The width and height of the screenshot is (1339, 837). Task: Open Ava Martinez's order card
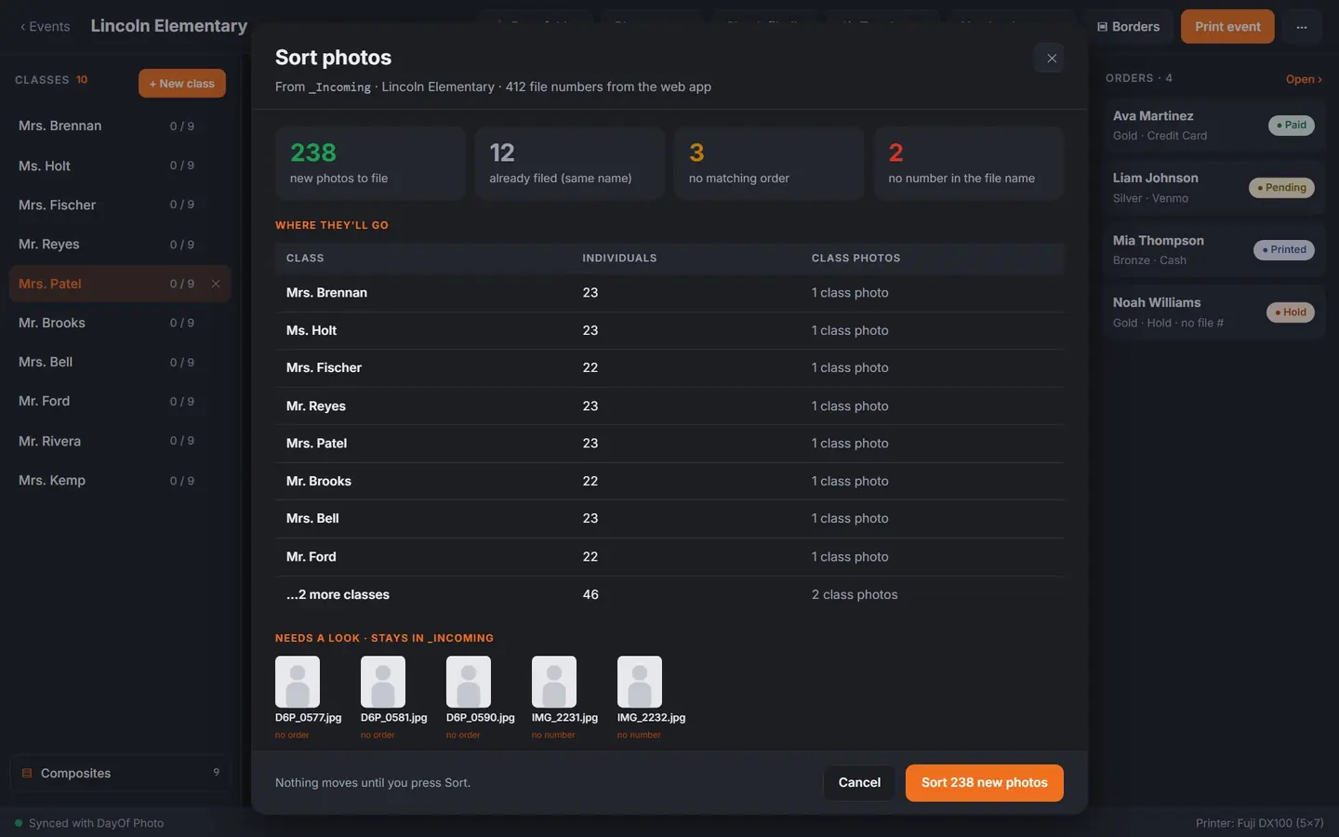(1213, 126)
